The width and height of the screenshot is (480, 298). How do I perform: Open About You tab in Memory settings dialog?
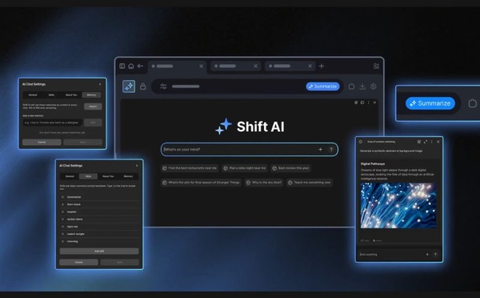[x=71, y=95]
